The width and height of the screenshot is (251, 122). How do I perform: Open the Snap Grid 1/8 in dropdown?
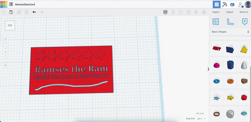[x=201, y=119]
